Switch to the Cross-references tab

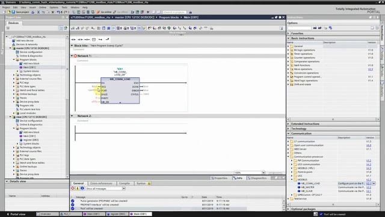click(101, 183)
